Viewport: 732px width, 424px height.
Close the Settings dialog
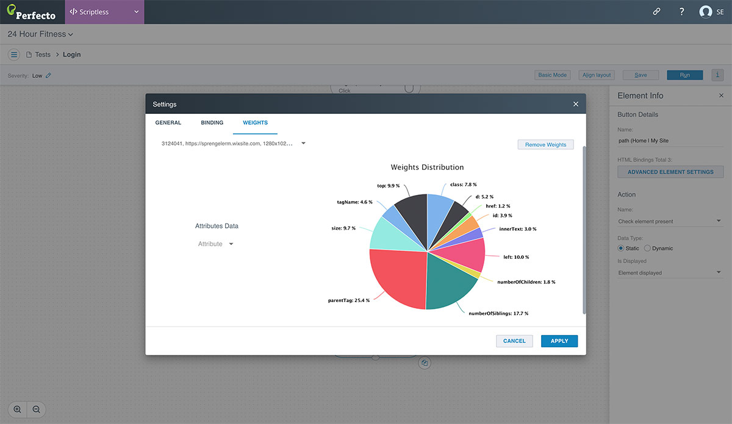click(x=576, y=104)
